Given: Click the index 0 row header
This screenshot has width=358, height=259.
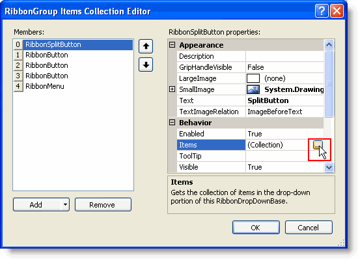Looking at the screenshot, I should coord(18,44).
